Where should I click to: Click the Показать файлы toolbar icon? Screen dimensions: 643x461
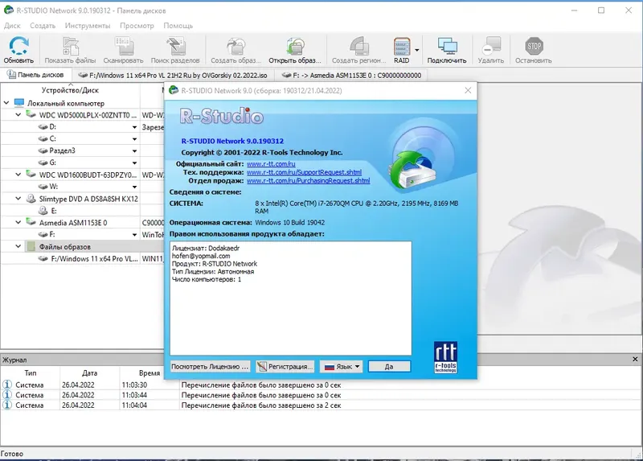click(70, 49)
